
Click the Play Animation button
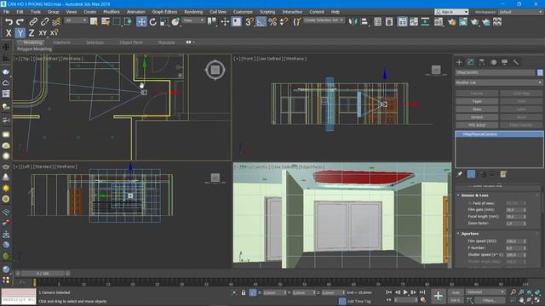coord(405,292)
